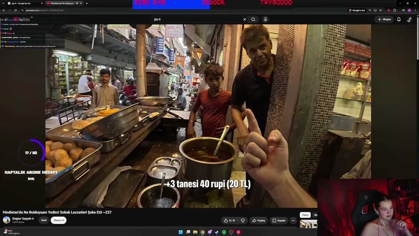419x236 pixels.
Task: Click the address bar URL
Action: 45,10
